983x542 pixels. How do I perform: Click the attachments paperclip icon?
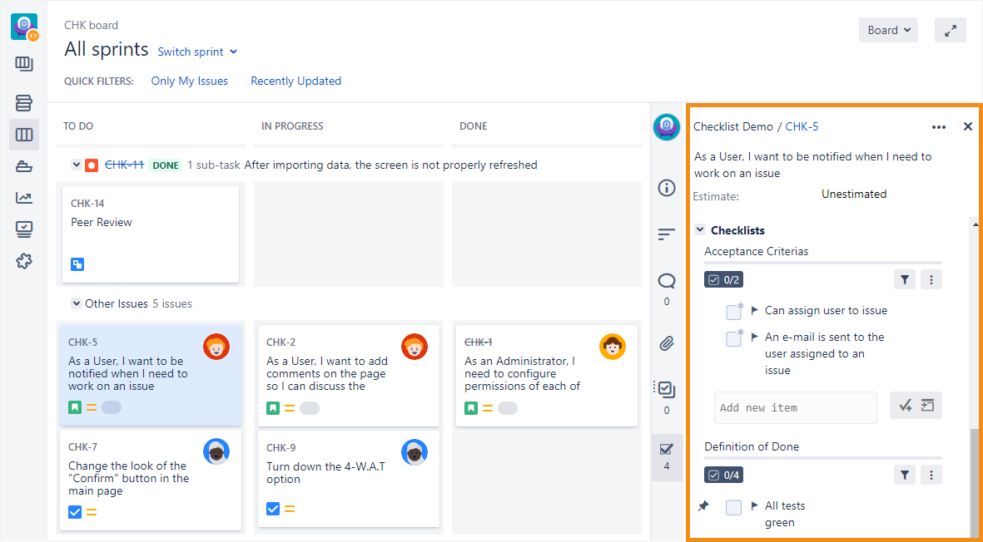(x=666, y=343)
